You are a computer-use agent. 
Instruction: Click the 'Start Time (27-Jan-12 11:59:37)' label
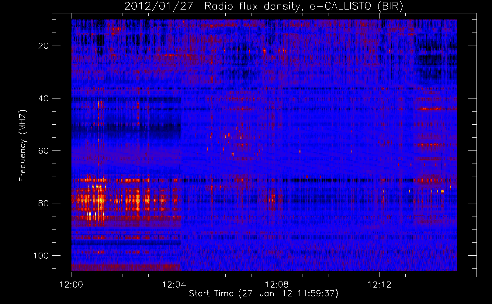tap(264, 294)
